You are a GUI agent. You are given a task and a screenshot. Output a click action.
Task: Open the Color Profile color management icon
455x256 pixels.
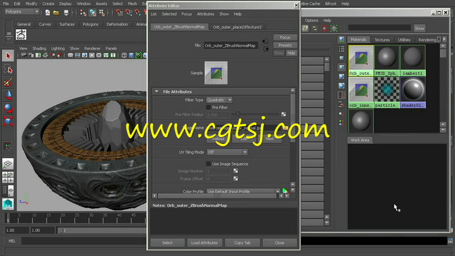coord(286,191)
